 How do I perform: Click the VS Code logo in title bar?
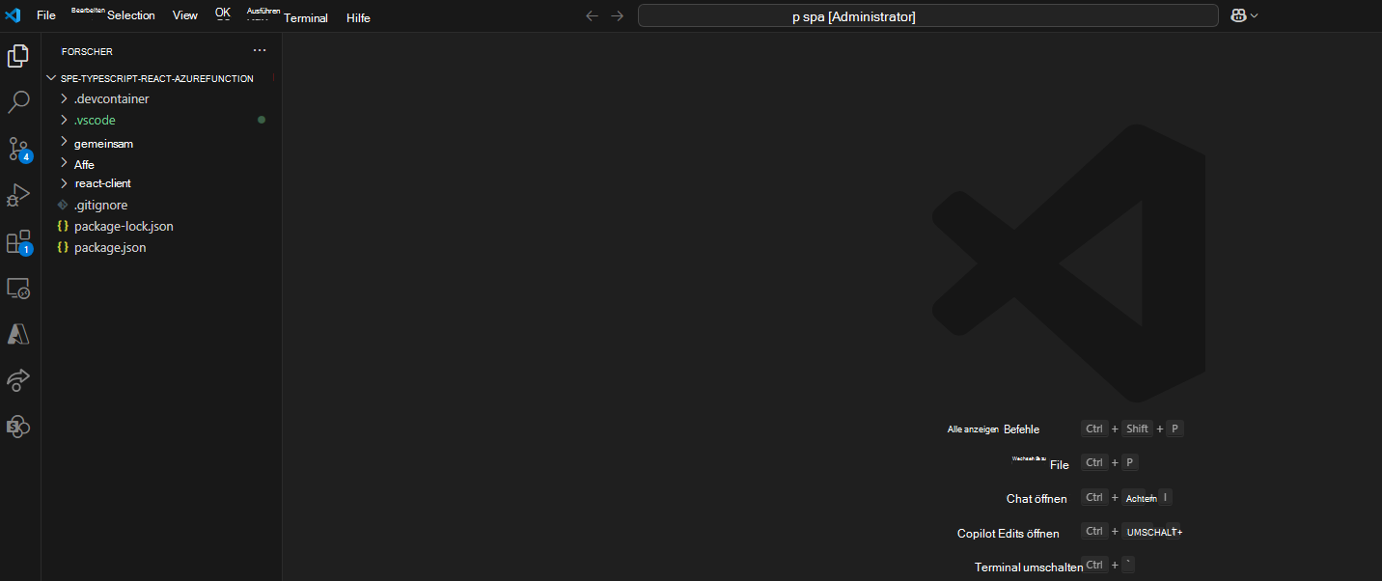[x=13, y=15]
